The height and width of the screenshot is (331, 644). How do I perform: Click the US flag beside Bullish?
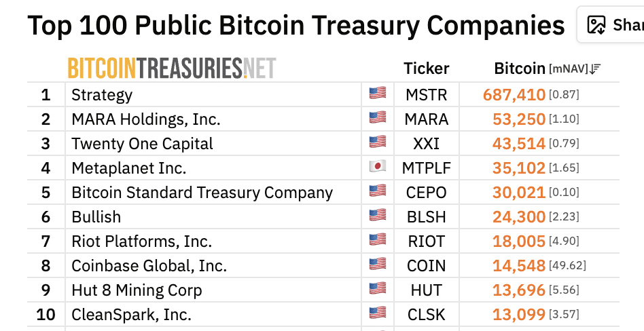[377, 216]
